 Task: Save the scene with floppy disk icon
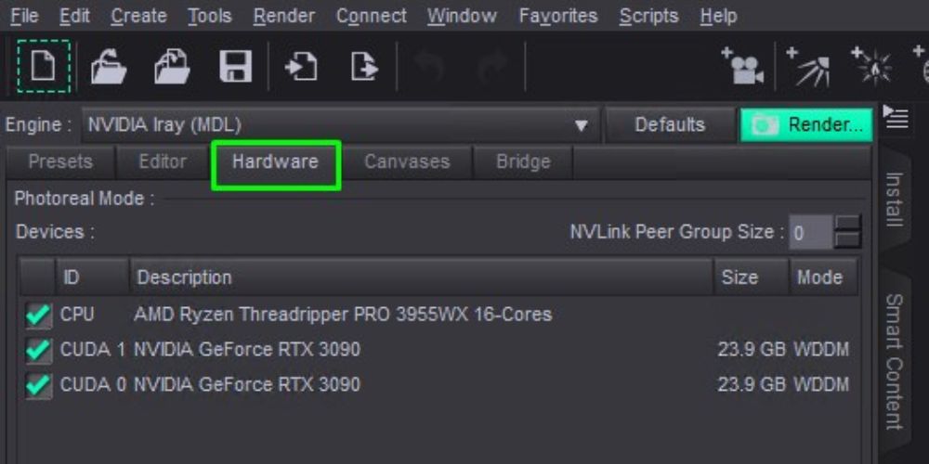pyautogui.click(x=235, y=66)
